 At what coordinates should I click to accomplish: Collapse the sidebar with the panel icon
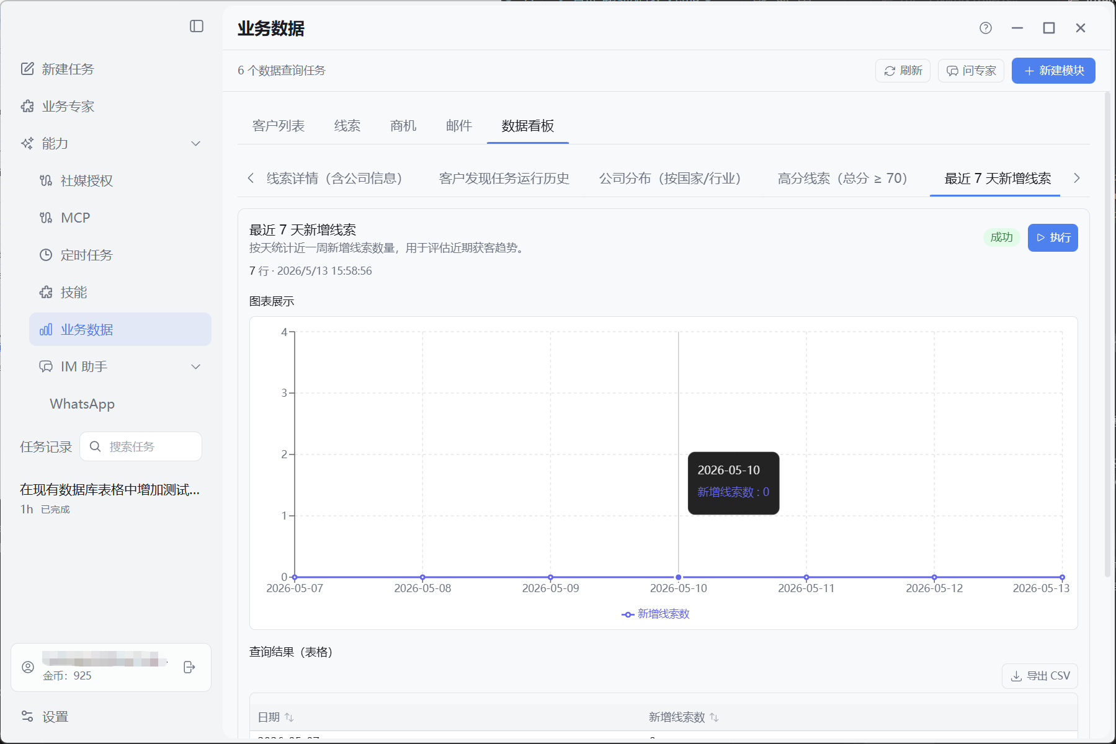click(x=197, y=26)
